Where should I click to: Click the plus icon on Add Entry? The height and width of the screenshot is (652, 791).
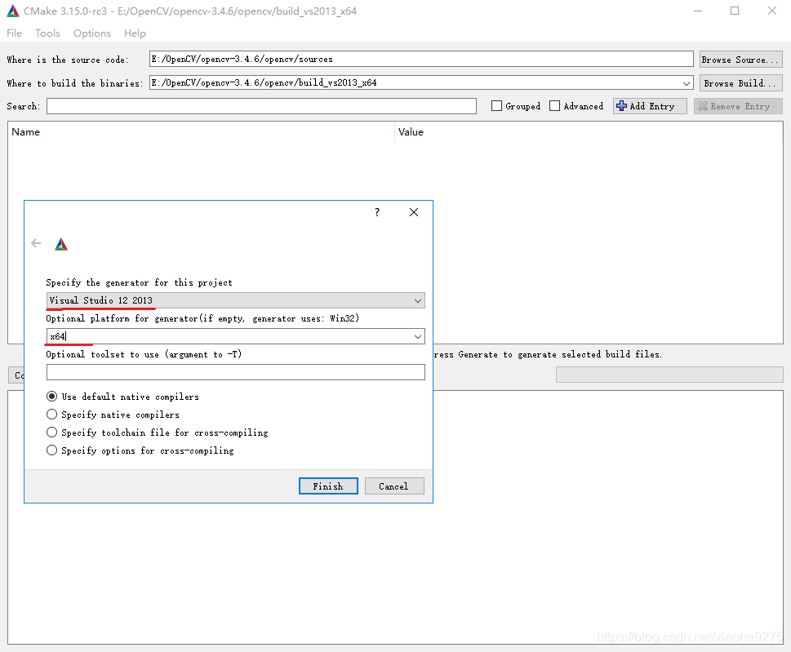[621, 106]
